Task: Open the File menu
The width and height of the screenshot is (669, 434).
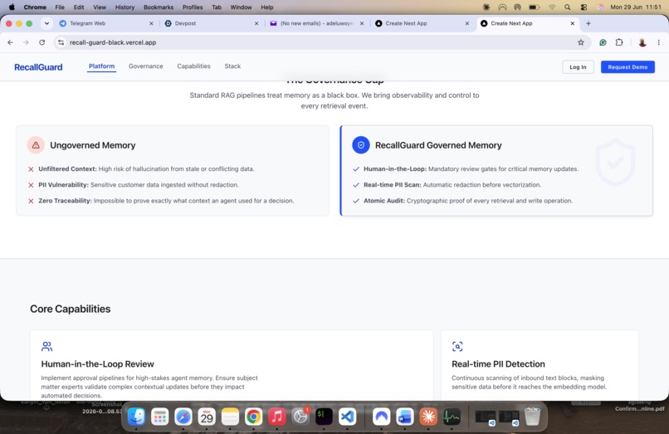Action: pos(60,7)
